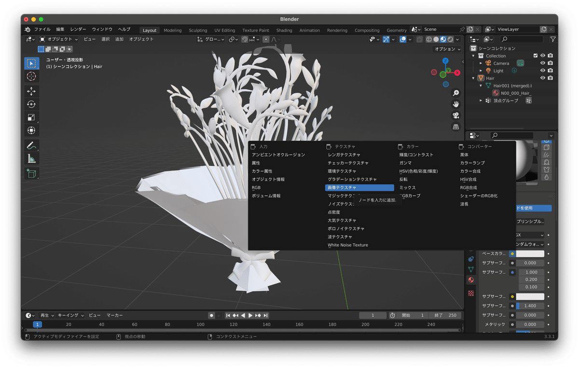Select the Rotate tool
579x368 pixels.
(31, 104)
